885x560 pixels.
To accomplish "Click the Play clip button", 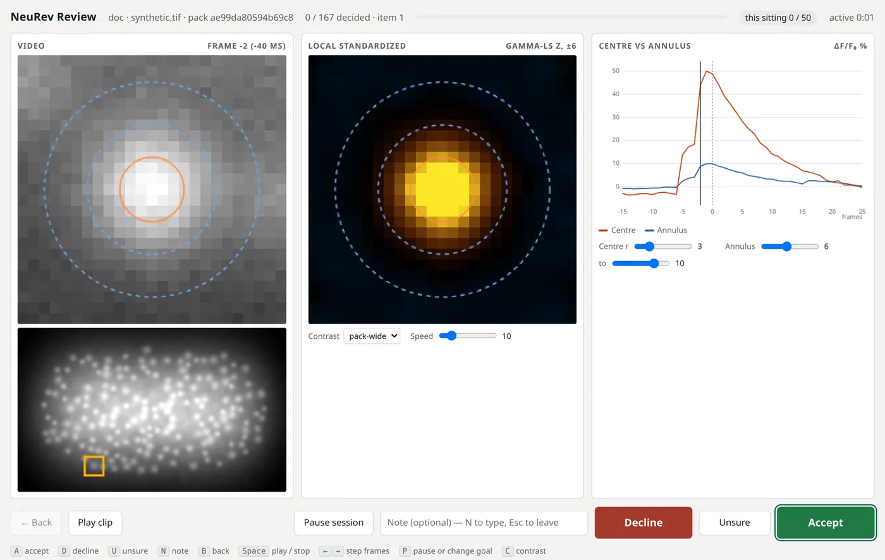I will click(x=95, y=523).
